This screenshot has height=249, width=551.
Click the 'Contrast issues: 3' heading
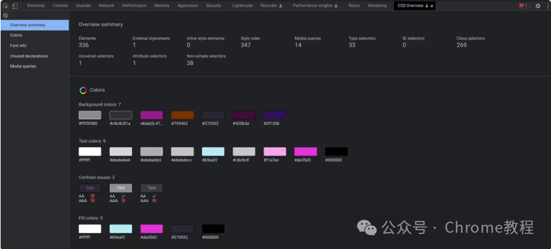tap(96, 177)
